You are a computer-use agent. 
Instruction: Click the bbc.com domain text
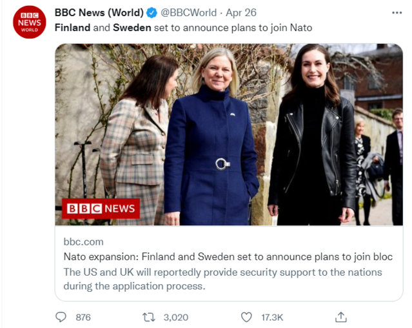pyautogui.click(x=83, y=241)
